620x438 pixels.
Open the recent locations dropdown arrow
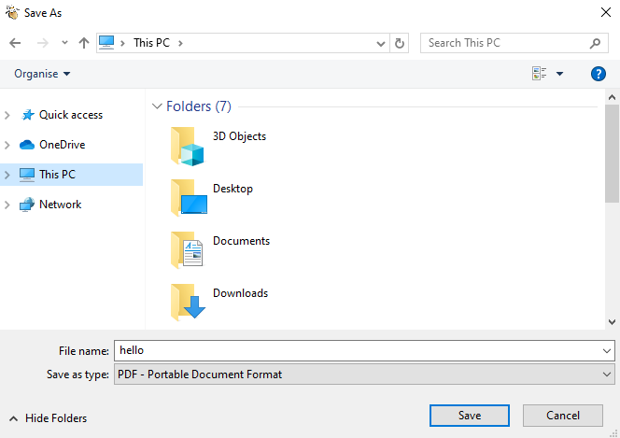(x=64, y=42)
